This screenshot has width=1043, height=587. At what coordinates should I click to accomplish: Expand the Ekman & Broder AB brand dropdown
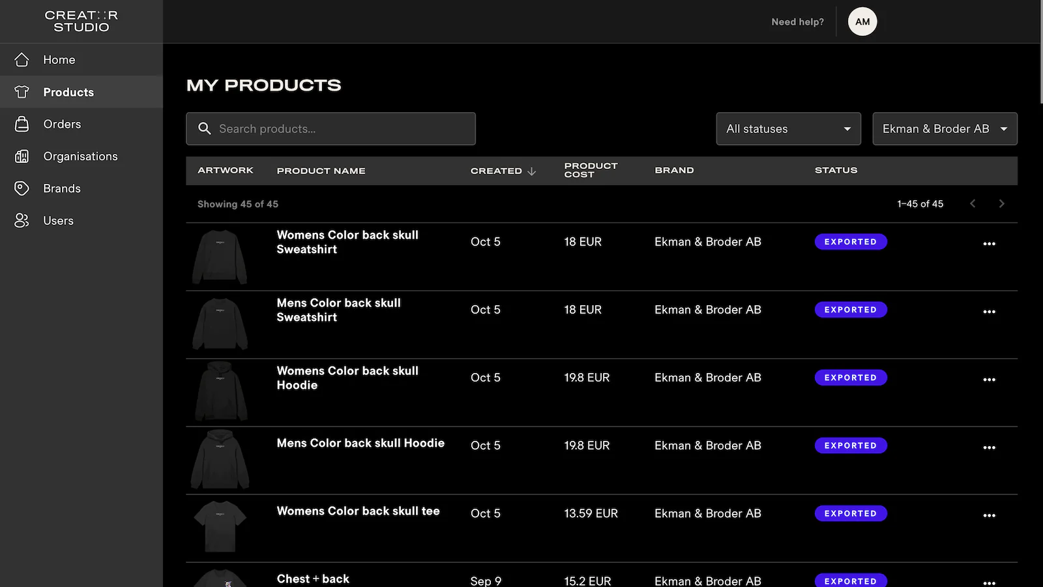click(x=945, y=128)
